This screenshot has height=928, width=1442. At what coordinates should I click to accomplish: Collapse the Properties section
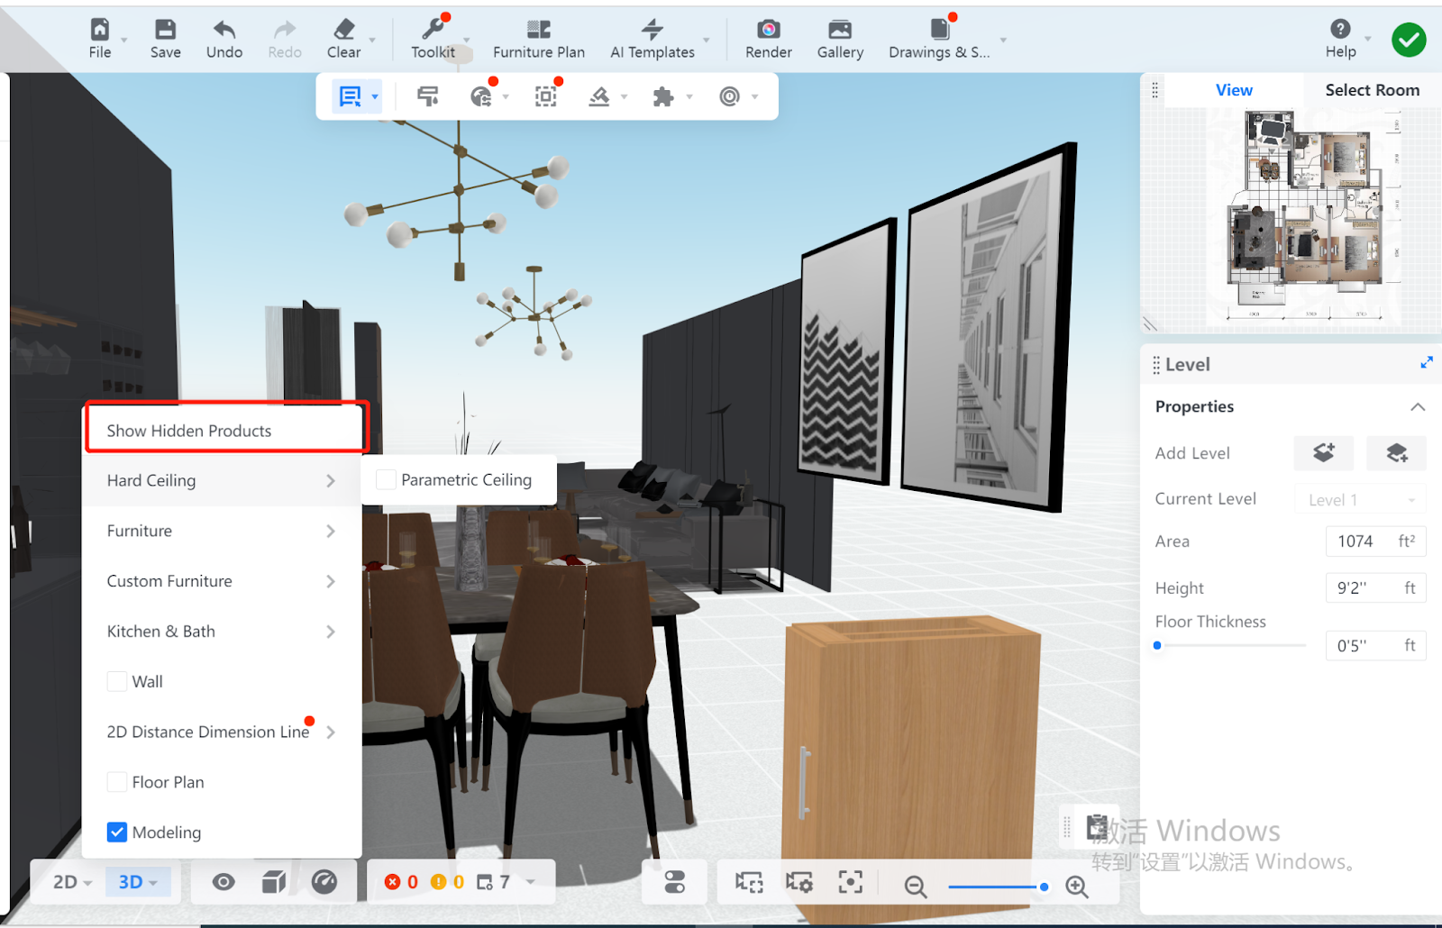click(x=1417, y=407)
